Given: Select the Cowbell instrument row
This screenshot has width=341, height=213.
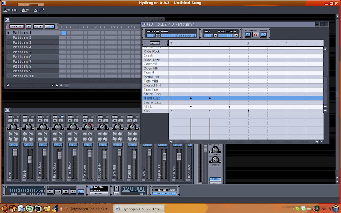Looking at the screenshot, I should [156, 64].
